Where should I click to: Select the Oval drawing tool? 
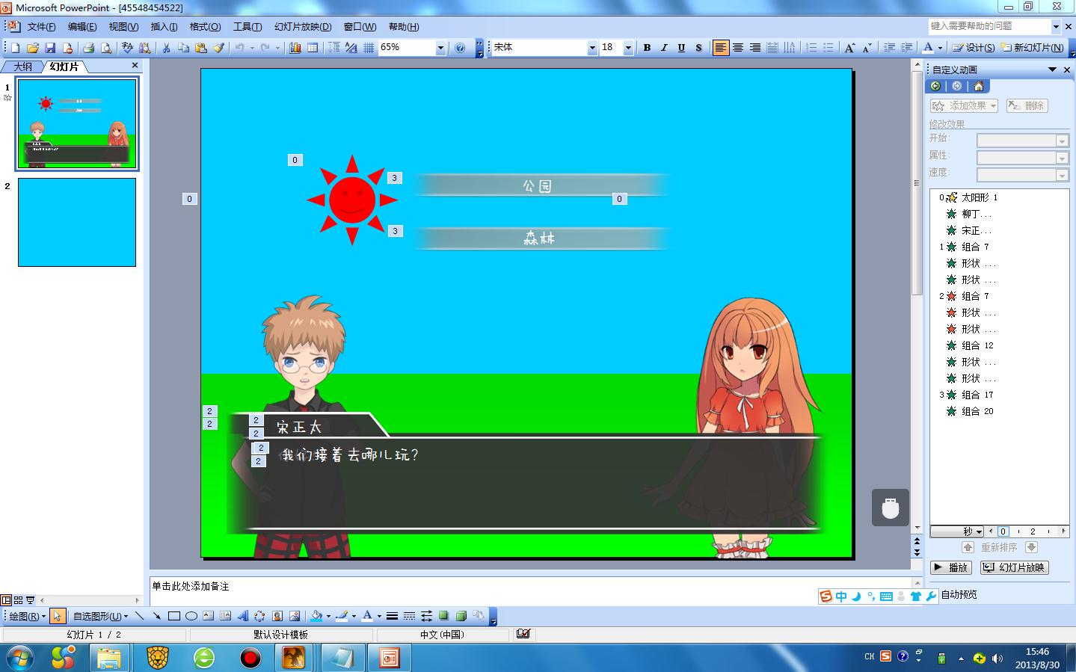tap(191, 617)
